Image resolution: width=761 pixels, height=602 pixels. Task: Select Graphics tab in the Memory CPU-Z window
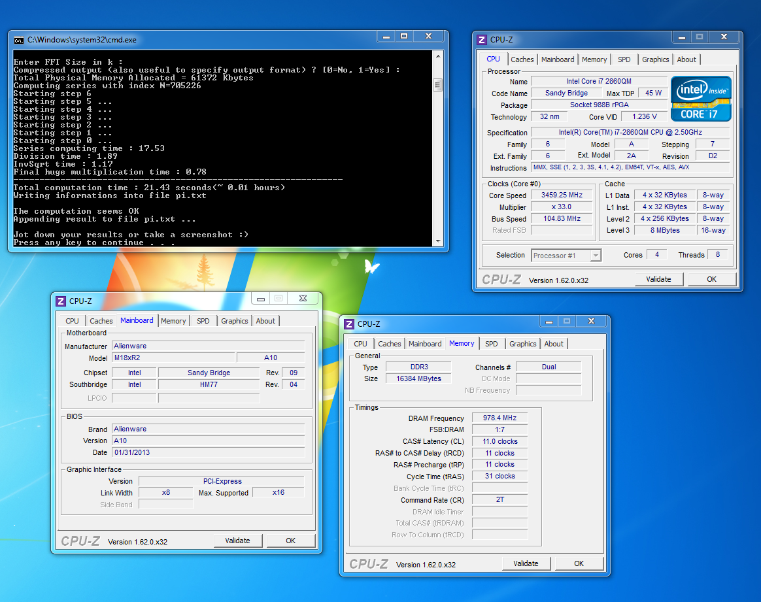point(523,344)
